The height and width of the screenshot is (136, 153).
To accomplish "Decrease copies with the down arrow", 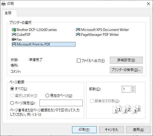I will 133,90.
